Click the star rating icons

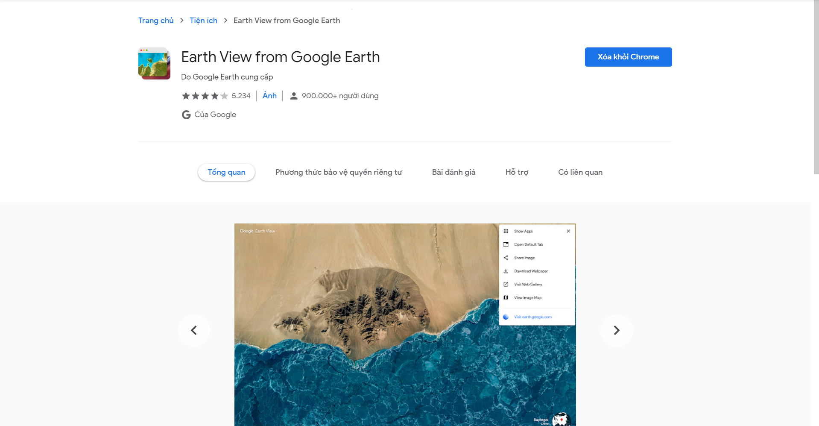click(205, 96)
